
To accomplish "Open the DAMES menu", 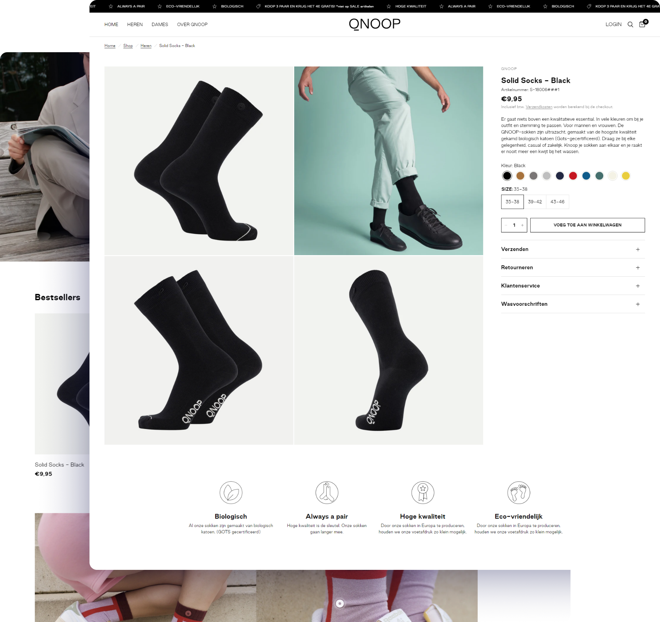I will coord(160,25).
